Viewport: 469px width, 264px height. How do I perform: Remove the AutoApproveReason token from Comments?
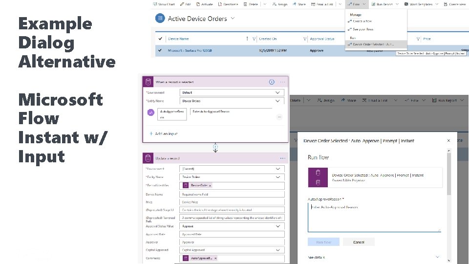pyautogui.click(x=215, y=258)
